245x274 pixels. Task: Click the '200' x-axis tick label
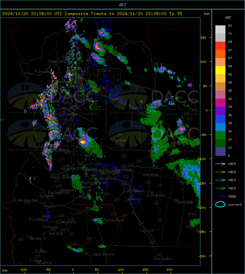169,270
